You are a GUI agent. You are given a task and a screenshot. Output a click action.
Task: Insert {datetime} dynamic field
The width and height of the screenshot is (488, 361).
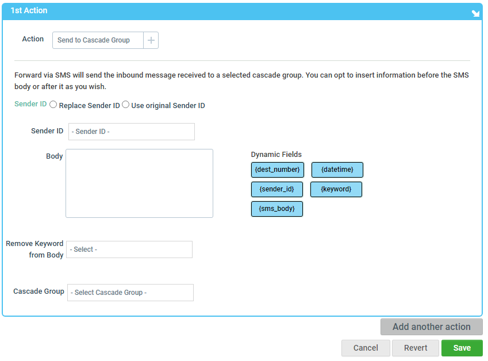(337, 170)
